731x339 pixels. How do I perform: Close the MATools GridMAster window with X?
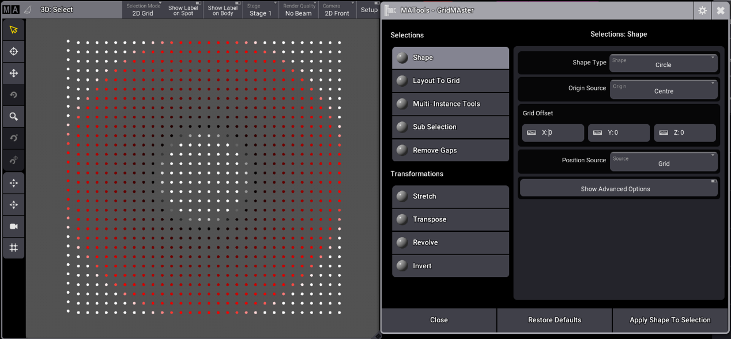click(x=721, y=10)
